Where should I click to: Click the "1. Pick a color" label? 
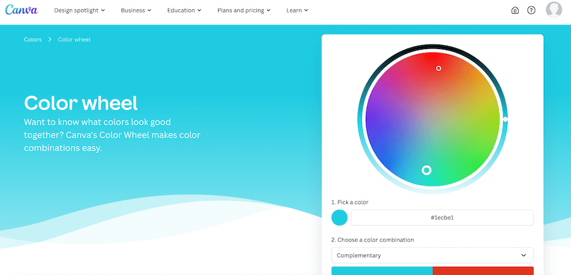click(350, 202)
